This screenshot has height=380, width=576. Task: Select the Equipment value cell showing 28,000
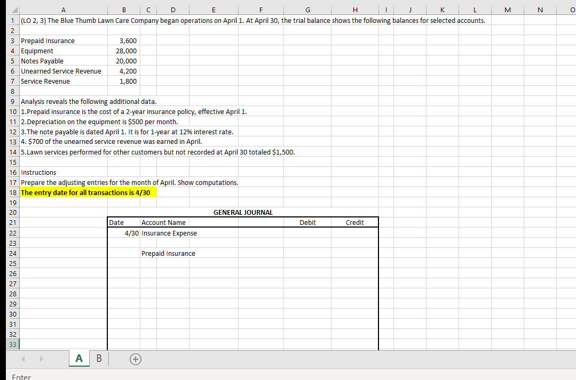tap(124, 51)
